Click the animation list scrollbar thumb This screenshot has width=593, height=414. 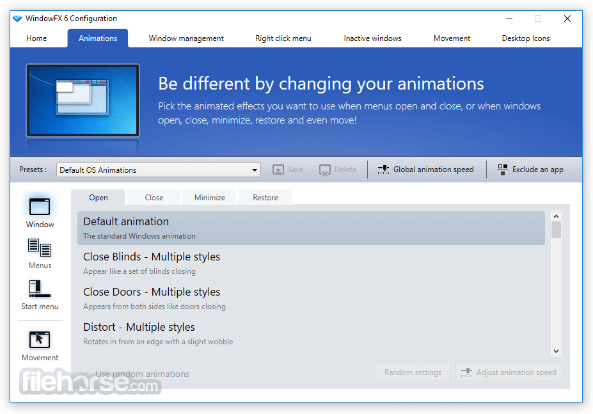pyautogui.click(x=556, y=230)
